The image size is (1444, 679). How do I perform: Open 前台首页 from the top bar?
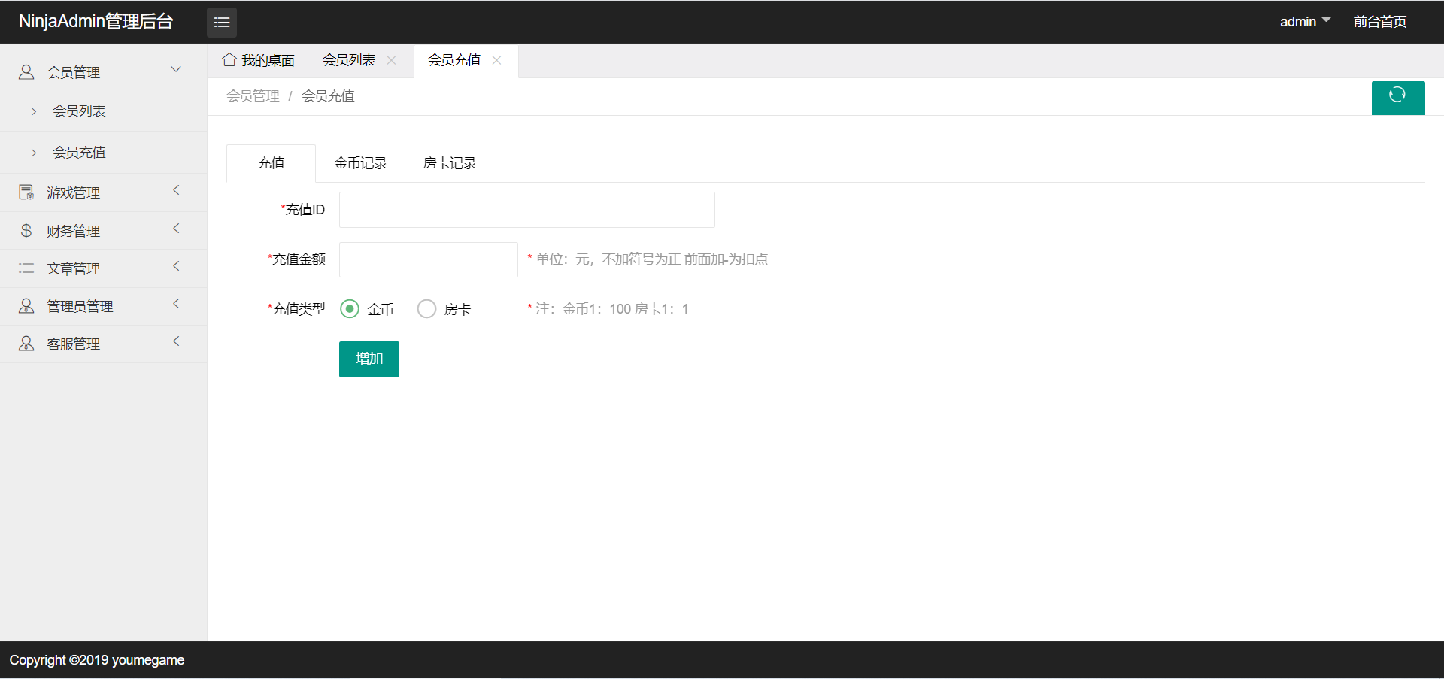tap(1379, 21)
